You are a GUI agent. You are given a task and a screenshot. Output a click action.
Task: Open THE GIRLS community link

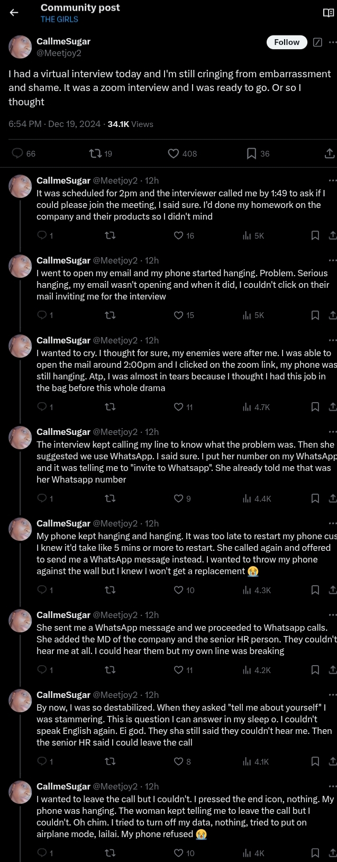click(x=59, y=19)
